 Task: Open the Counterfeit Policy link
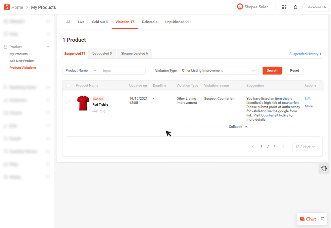[x=274, y=115]
